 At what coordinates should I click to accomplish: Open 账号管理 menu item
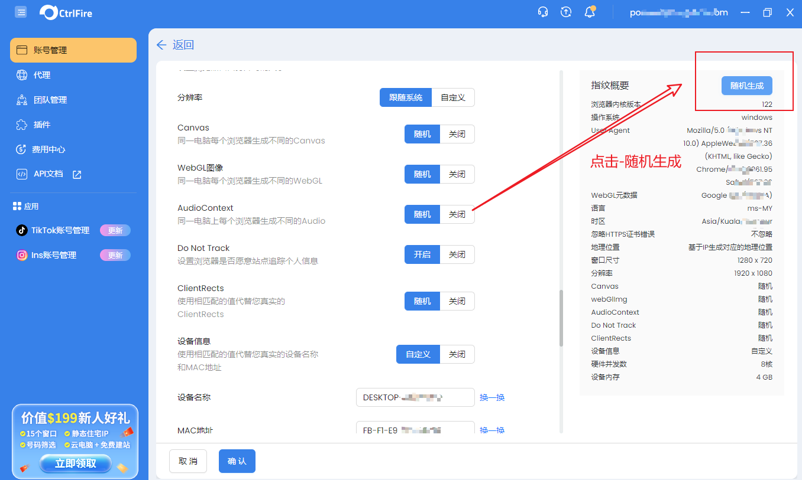pyautogui.click(x=73, y=50)
